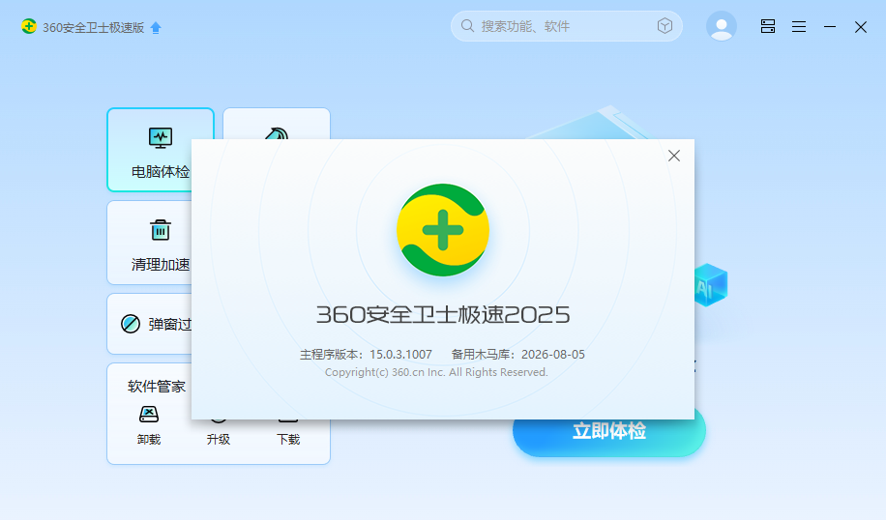Click version text 15.0.3.1007
The width and height of the screenshot is (886, 520).
(400, 355)
